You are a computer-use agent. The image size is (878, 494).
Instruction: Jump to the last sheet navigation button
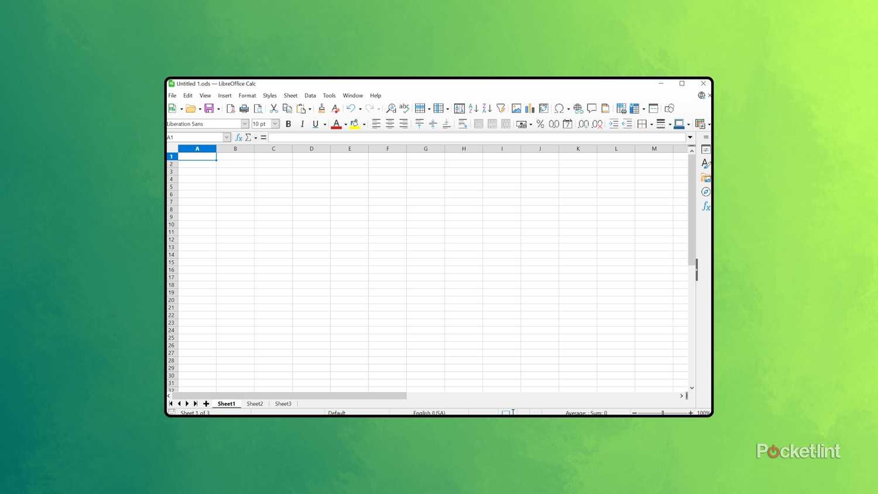(x=196, y=403)
